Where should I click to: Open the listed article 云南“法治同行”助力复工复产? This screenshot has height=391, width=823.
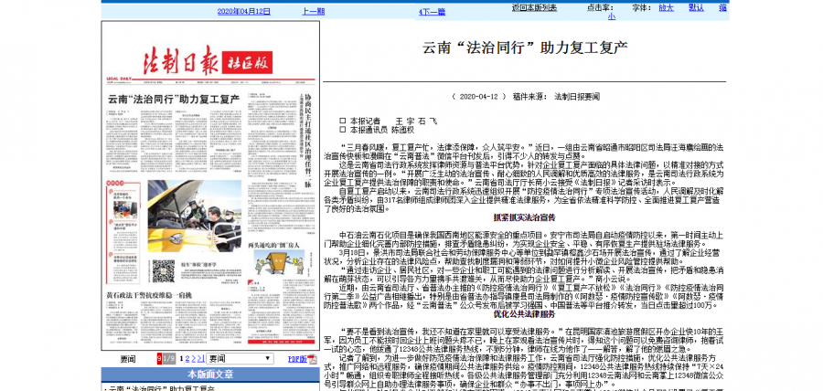tap(161, 388)
